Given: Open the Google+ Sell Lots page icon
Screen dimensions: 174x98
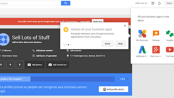Looking at the screenshot, I should tap(156, 50).
